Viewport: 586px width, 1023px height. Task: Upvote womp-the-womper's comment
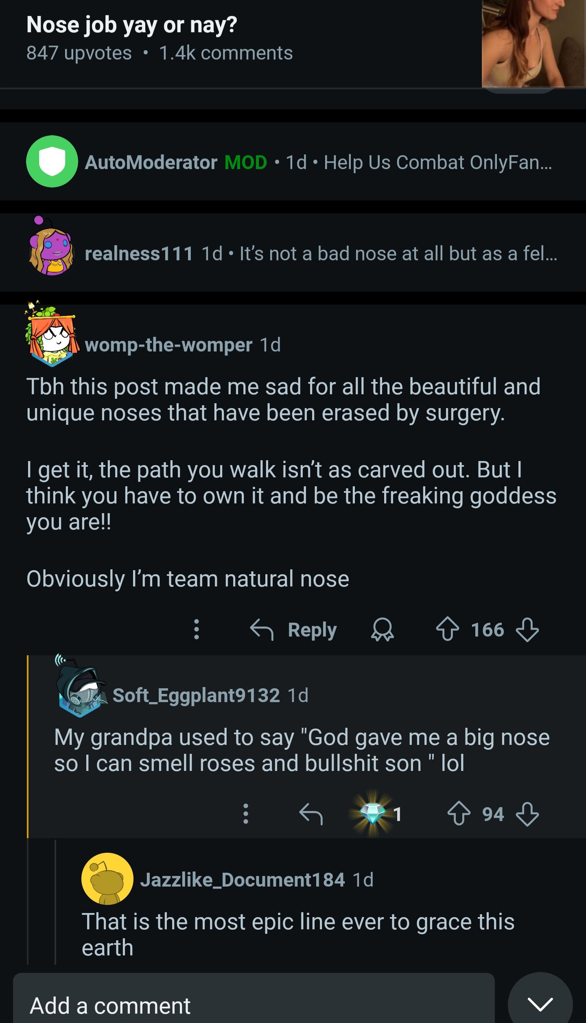447,630
